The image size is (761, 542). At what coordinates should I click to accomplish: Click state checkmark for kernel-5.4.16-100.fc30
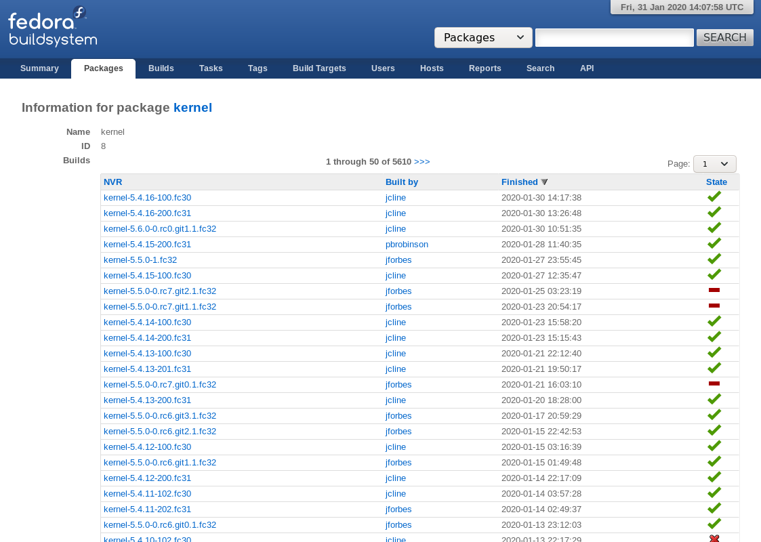714,196
